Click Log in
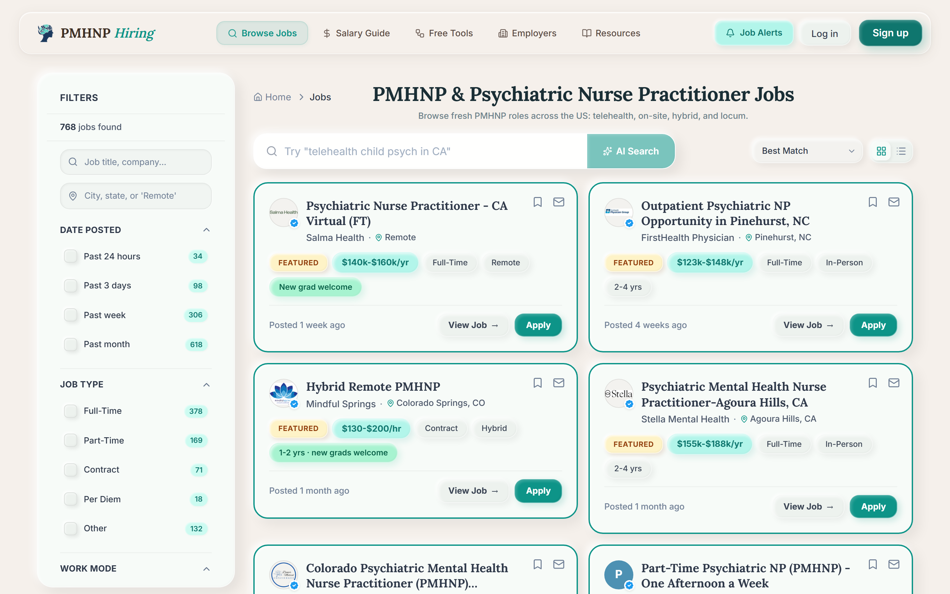950x594 pixels. click(x=824, y=34)
